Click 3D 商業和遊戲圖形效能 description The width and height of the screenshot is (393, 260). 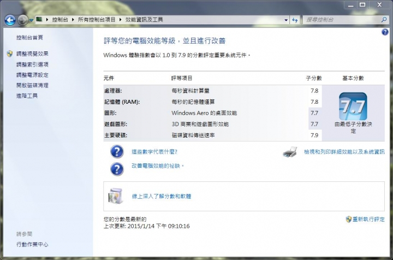coord(200,124)
